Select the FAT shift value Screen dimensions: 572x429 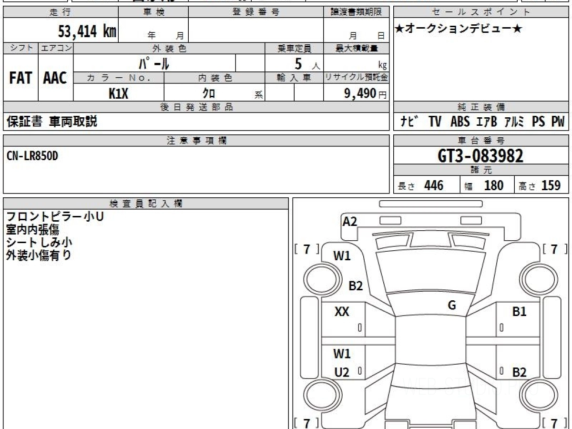coord(20,78)
